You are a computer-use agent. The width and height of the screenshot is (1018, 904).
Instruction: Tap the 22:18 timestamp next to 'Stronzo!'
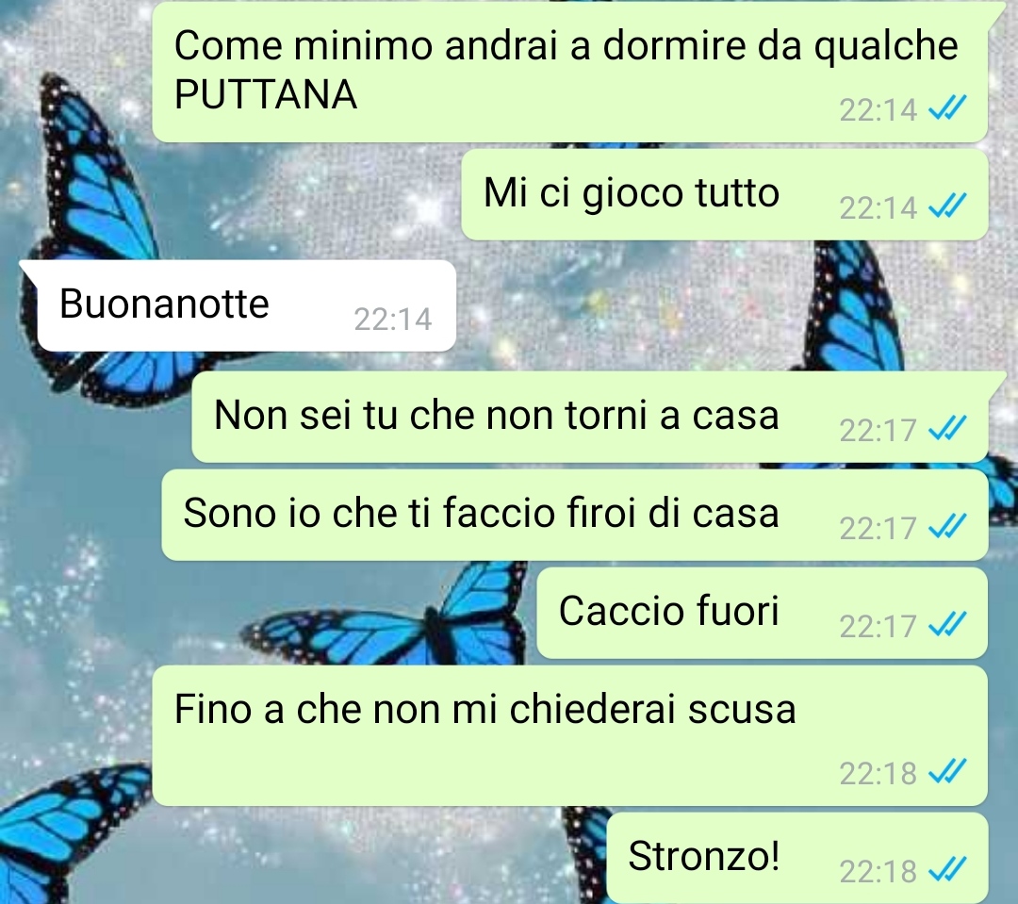click(878, 871)
